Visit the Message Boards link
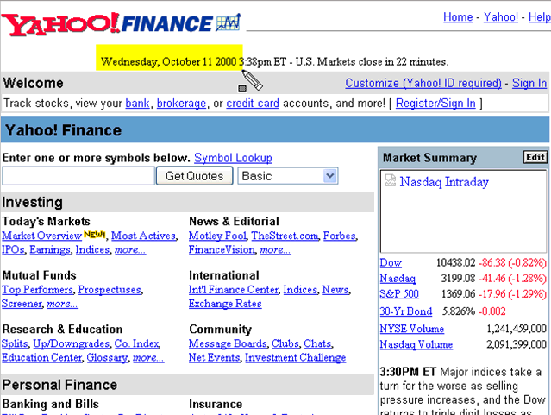The height and width of the screenshot is (415, 551). pyautogui.click(x=228, y=343)
